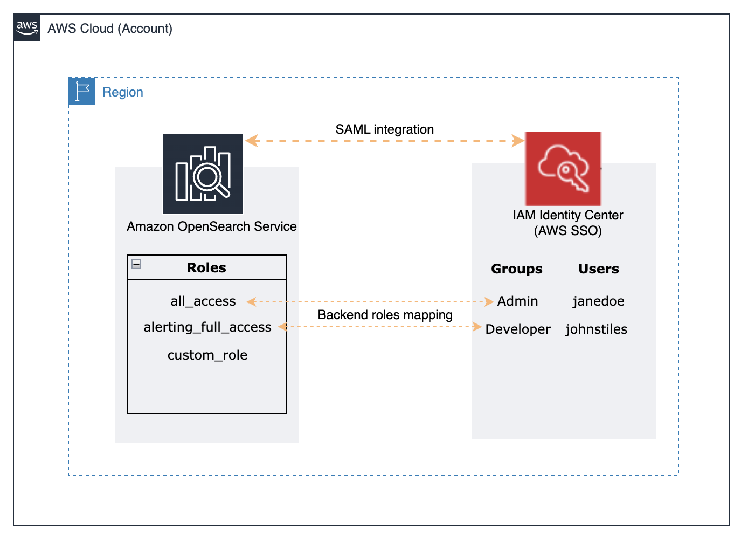The width and height of the screenshot is (748, 537).
Task: Click the Amazon OpenSearch Service caption
Action: tap(212, 226)
